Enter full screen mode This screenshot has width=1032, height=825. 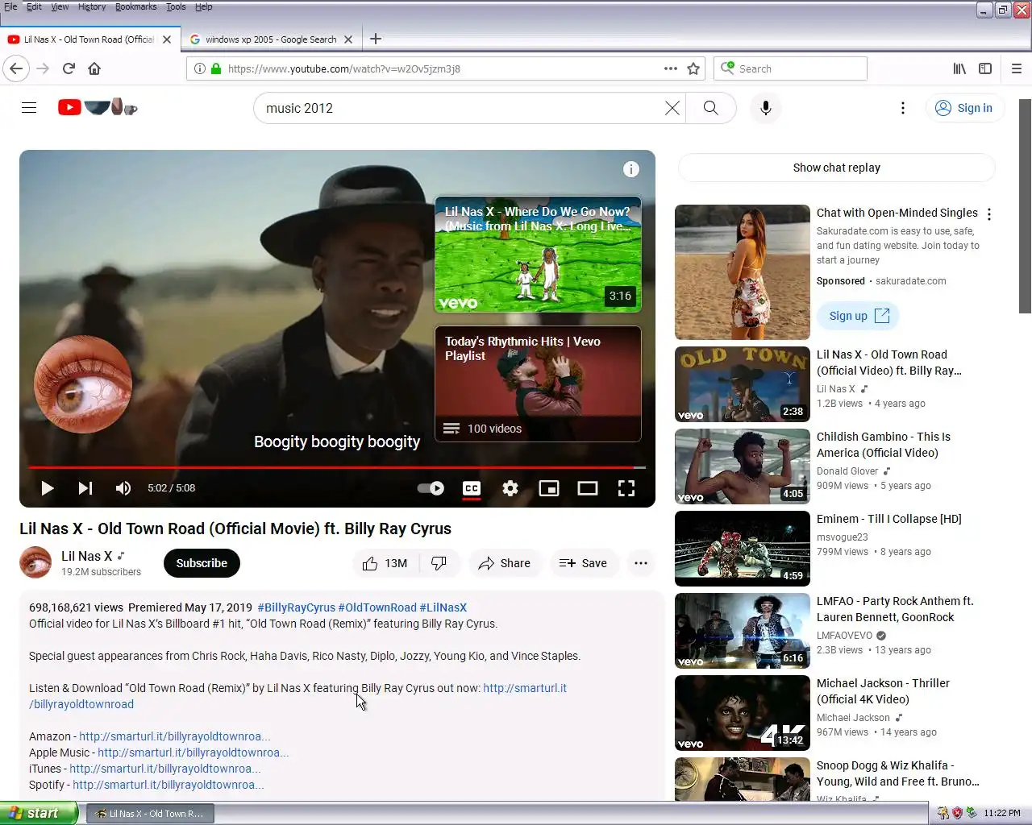coord(626,488)
